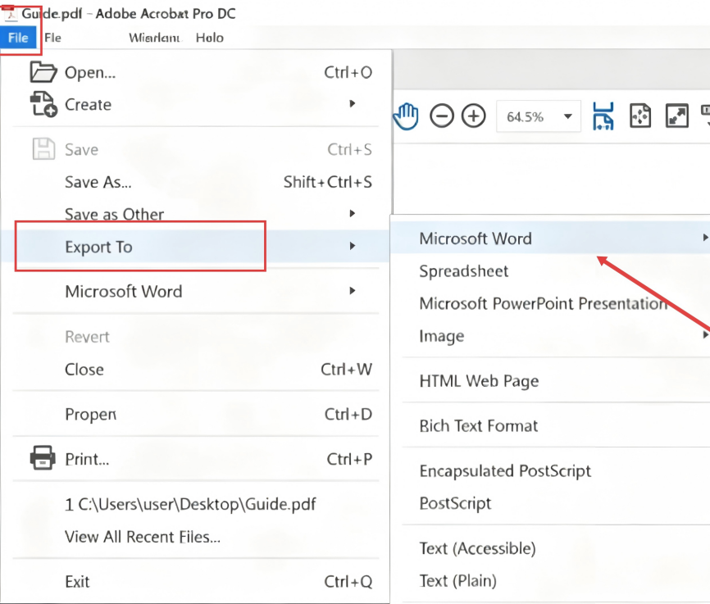The image size is (710, 604).
Task: Choose Revert menu entry
Action: point(195,337)
